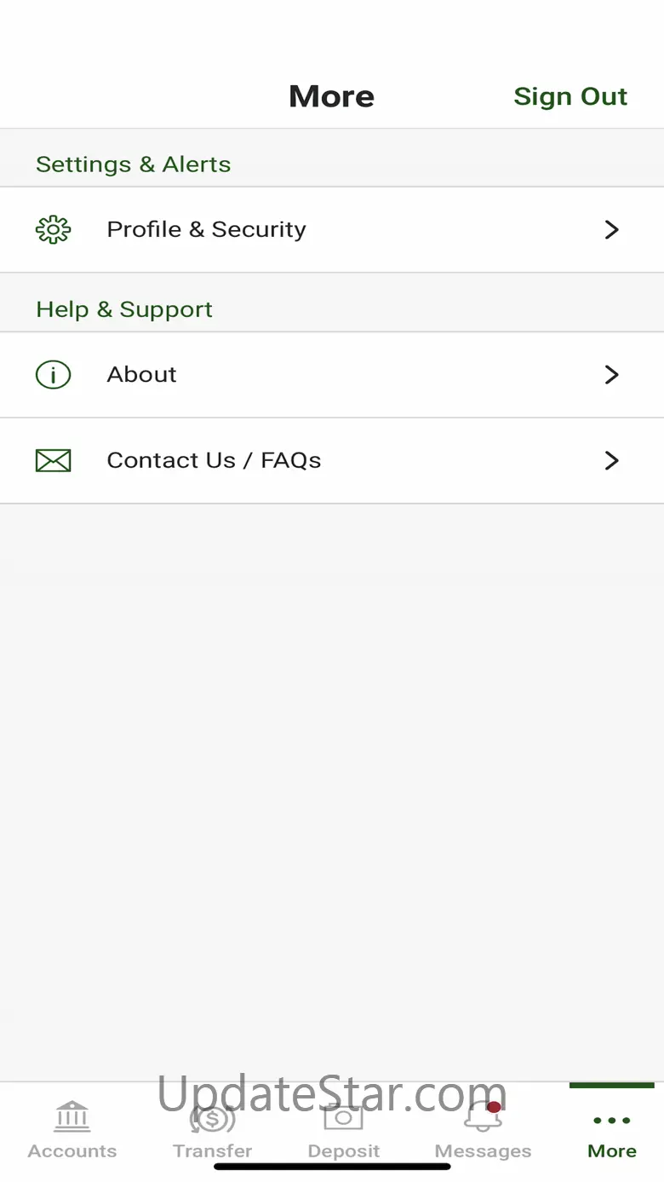Tap the red notification dot on Messages

494,1108
